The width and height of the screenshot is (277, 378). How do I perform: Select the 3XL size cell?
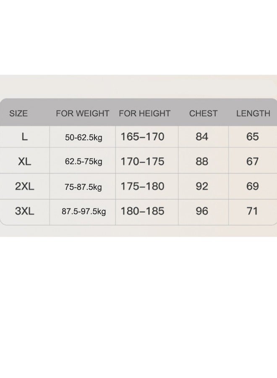(x=25, y=211)
